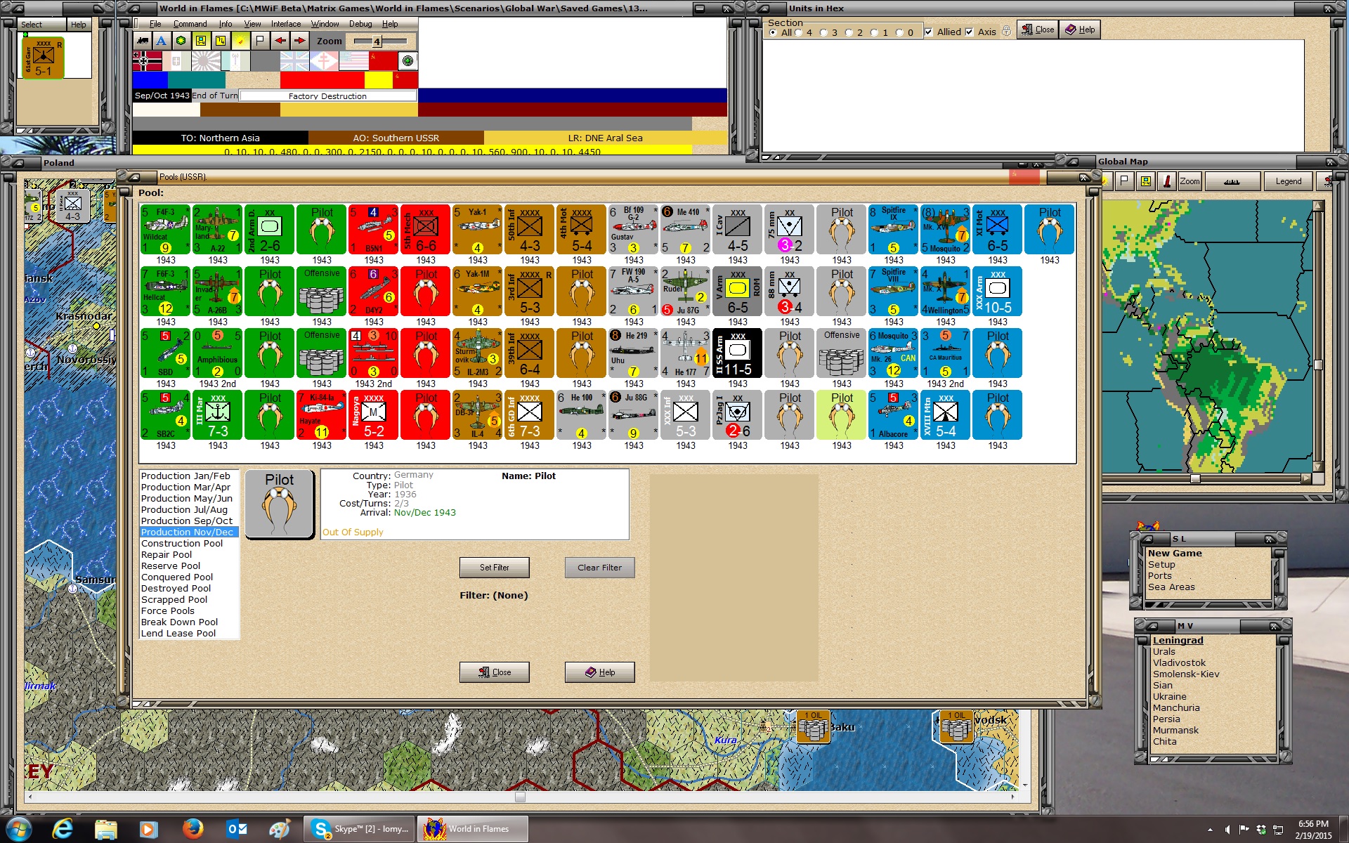Image resolution: width=1349 pixels, height=843 pixels.
Task: Collapse the Units in Hex window using its roll-up arrow
Action: coord(763,8)
